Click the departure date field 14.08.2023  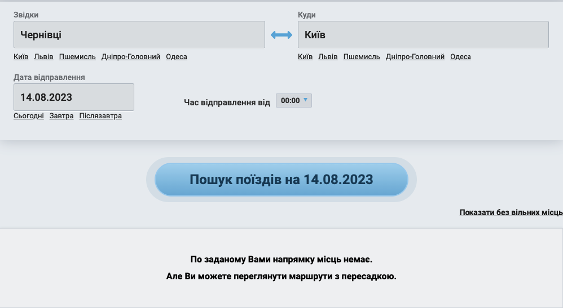click(73, 97)
